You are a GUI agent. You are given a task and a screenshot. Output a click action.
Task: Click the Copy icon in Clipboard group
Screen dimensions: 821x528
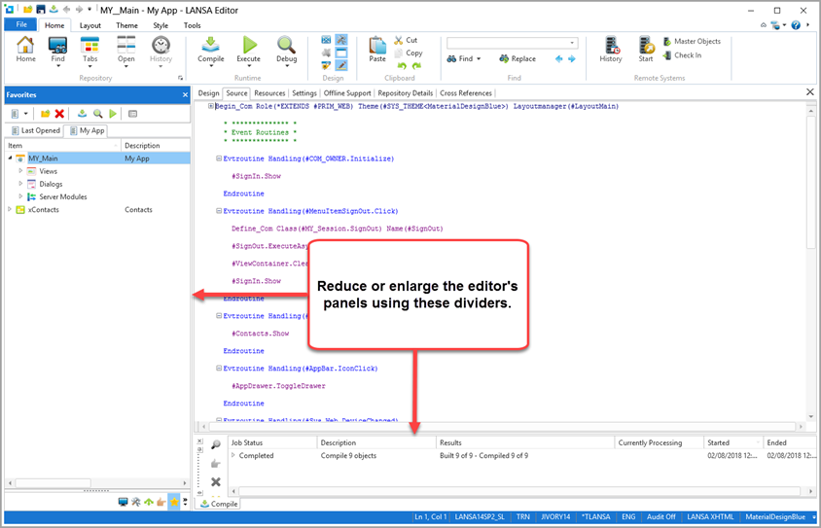399,53
